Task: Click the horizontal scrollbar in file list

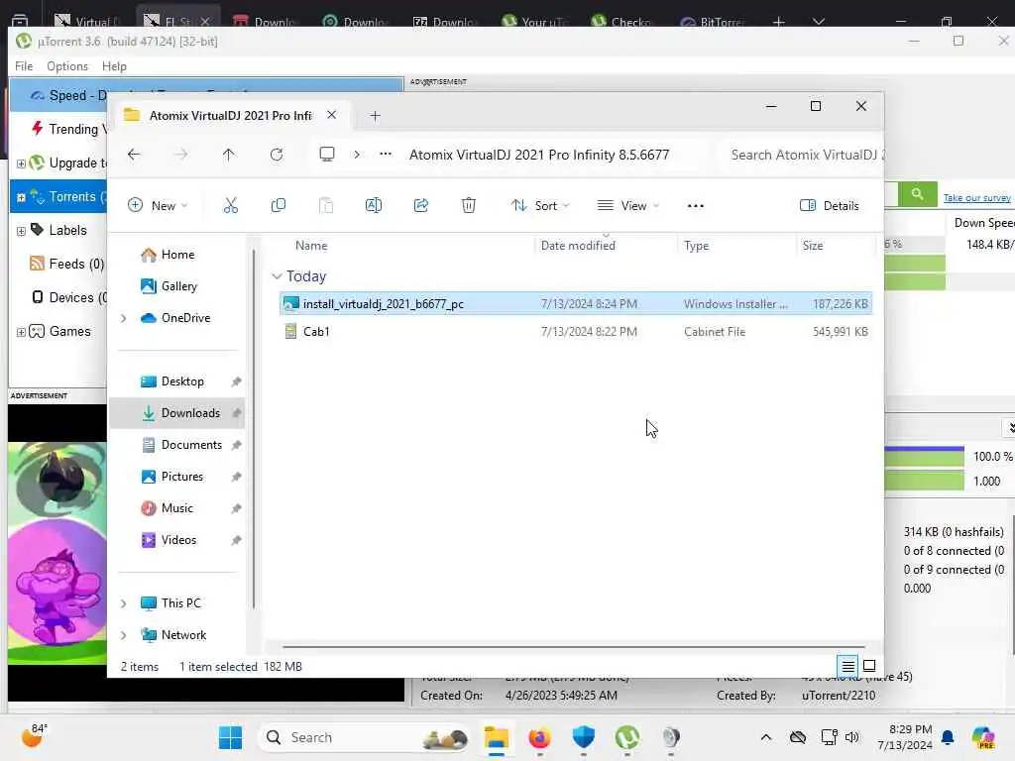Action: (574, 646)
